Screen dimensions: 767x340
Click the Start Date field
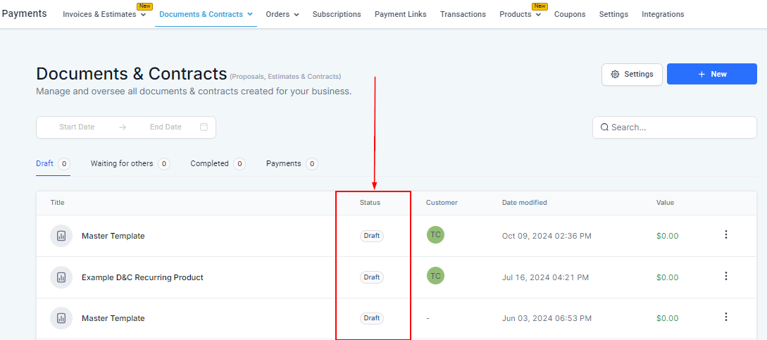coord(77,127)
